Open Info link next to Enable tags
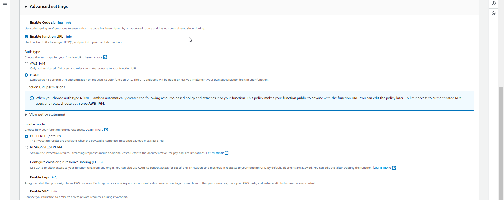This screenshot has height=200, width=504. [55, 178]
